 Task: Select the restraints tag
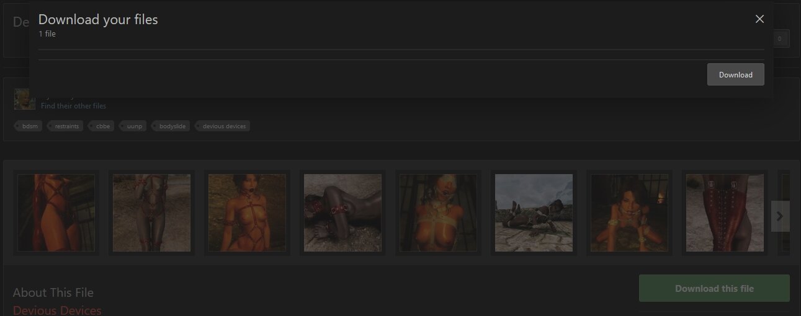pos(66,126)
